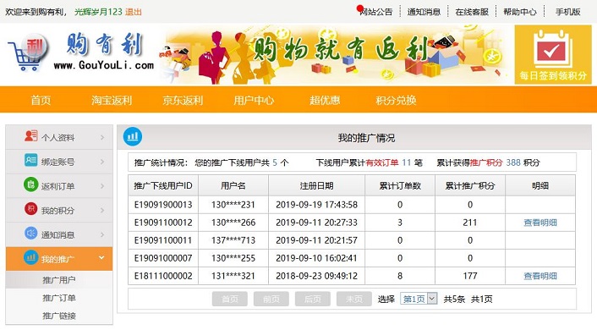Image resolution: width=597 pixels, height=330 pixels.
Task: Click the www.GouYouLi.com site URL text
Action: tap(103, 65)
